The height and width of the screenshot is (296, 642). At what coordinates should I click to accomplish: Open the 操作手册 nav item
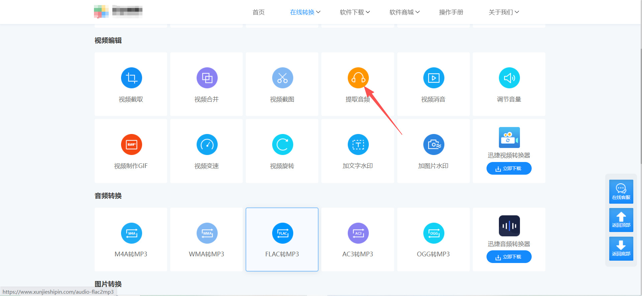pos(451,12)
